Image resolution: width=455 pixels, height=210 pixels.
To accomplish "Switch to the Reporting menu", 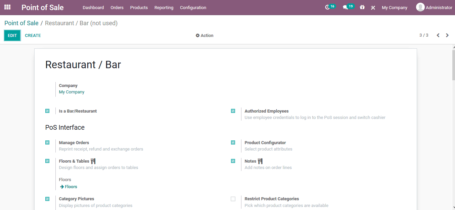I will click(164, 7).
